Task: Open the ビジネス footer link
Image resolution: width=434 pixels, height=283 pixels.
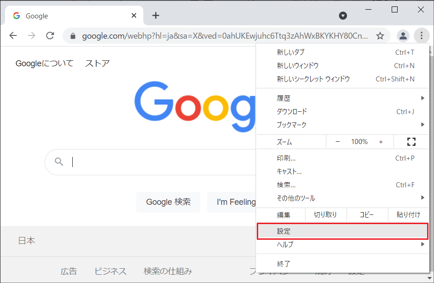Action: click(110, 271)
